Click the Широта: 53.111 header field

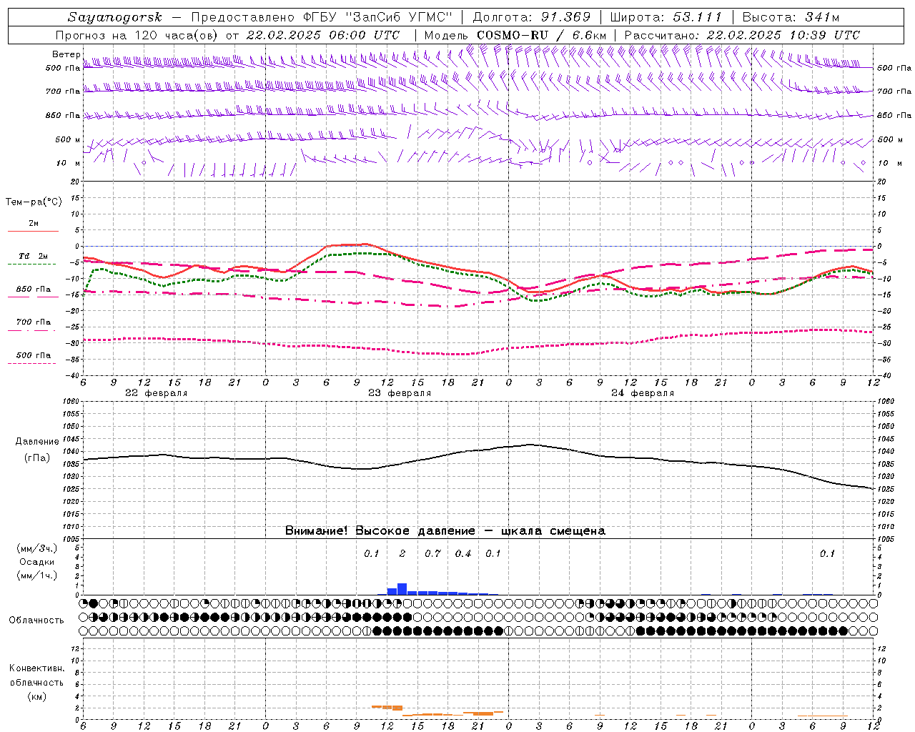[667, 17]
